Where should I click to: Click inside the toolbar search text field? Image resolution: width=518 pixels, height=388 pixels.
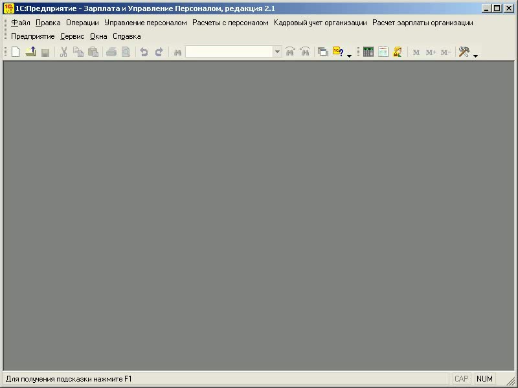[229, 52]
